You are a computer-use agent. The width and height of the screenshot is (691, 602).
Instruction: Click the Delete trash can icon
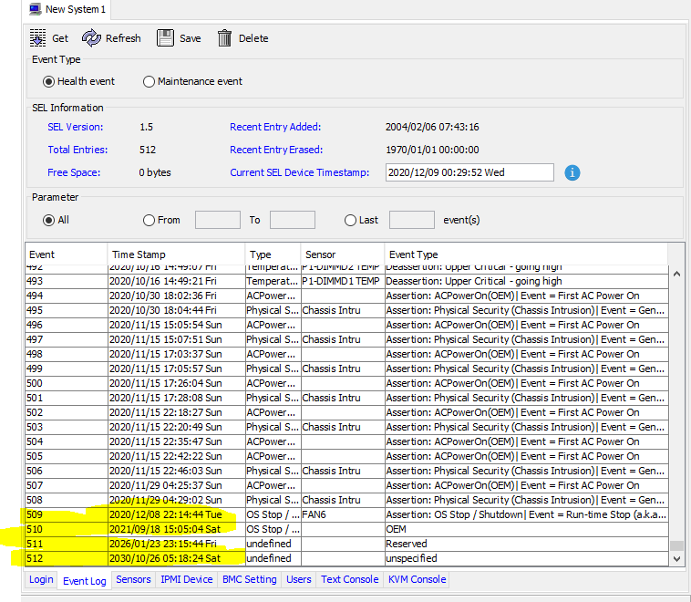[225, 38]
